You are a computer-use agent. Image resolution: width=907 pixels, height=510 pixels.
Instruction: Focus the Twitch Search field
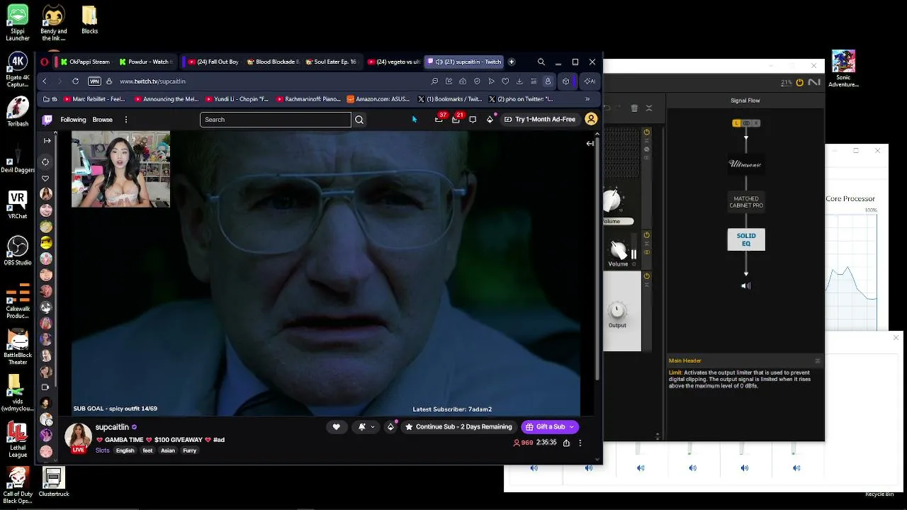pyautogui.click(x=275, y=120)
